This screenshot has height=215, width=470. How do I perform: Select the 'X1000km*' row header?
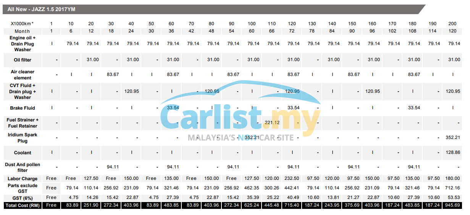23,24
